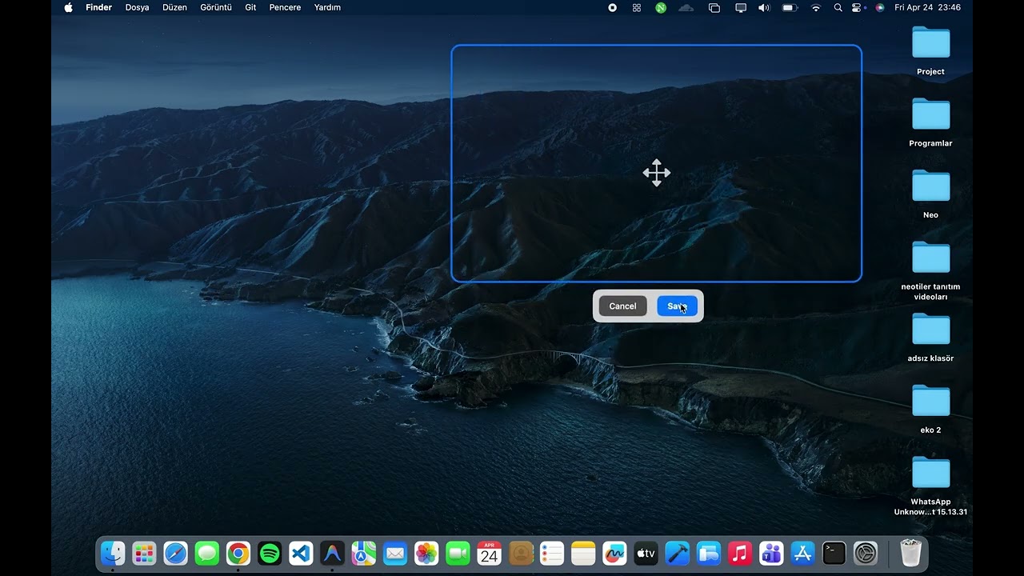
Task: Click the battery status icon
Action: click(790, 7)
